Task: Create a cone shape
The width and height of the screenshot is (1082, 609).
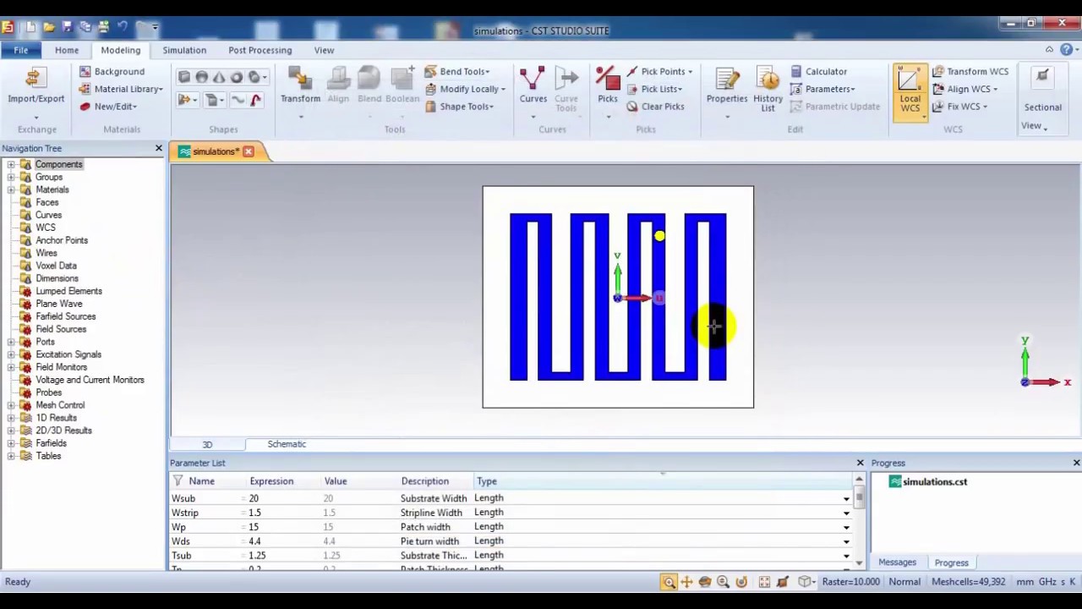Action: (x=219, y=77)
